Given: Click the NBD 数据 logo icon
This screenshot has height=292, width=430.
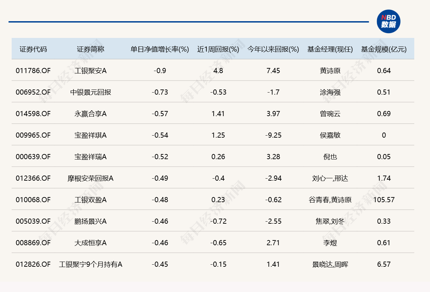Looking at the screenshot, I should (388, 22).
